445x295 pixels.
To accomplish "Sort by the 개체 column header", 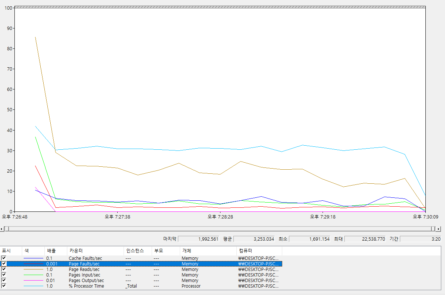I will (208, 251).
